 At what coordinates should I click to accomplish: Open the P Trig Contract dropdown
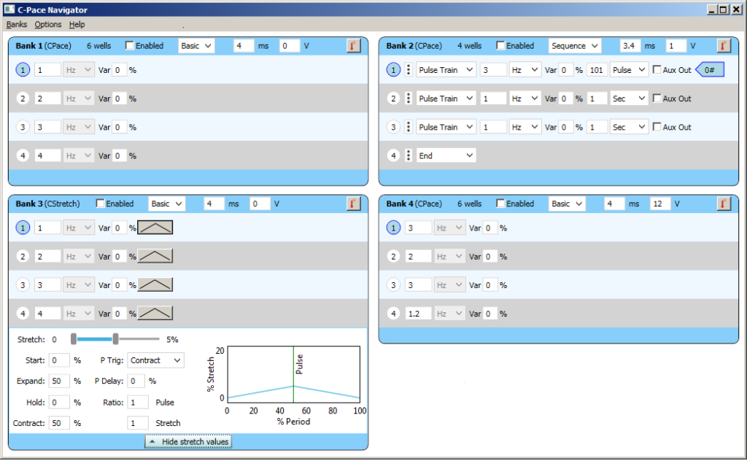click(x=155, y=360)
